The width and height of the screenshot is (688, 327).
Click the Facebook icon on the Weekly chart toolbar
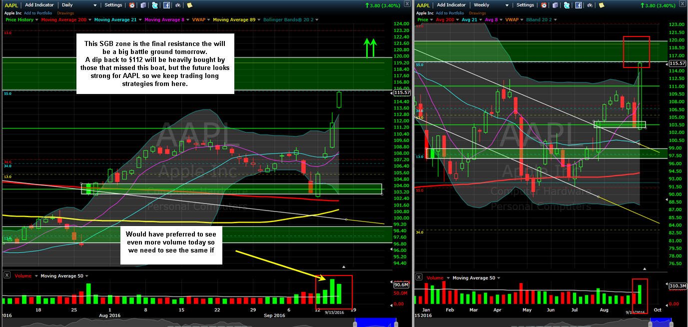coord(578,5)
